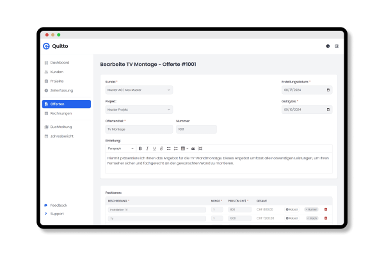Open calendar picker for Erstellungsdatum

[328, 90]
